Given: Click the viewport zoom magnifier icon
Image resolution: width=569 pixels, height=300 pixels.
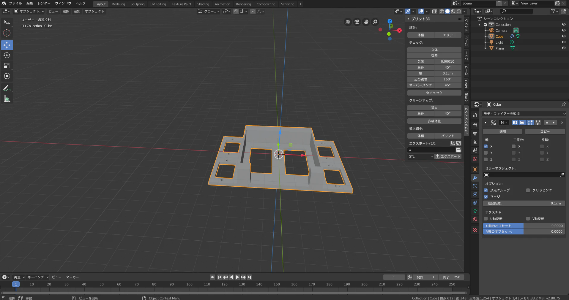Looking at the screenshot, I should 375,22.
